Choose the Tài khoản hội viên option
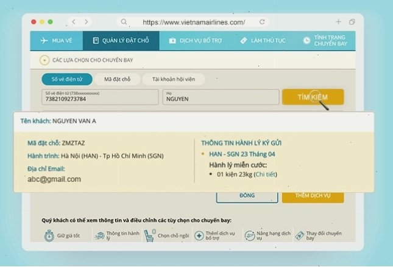 tap(174, 79)
